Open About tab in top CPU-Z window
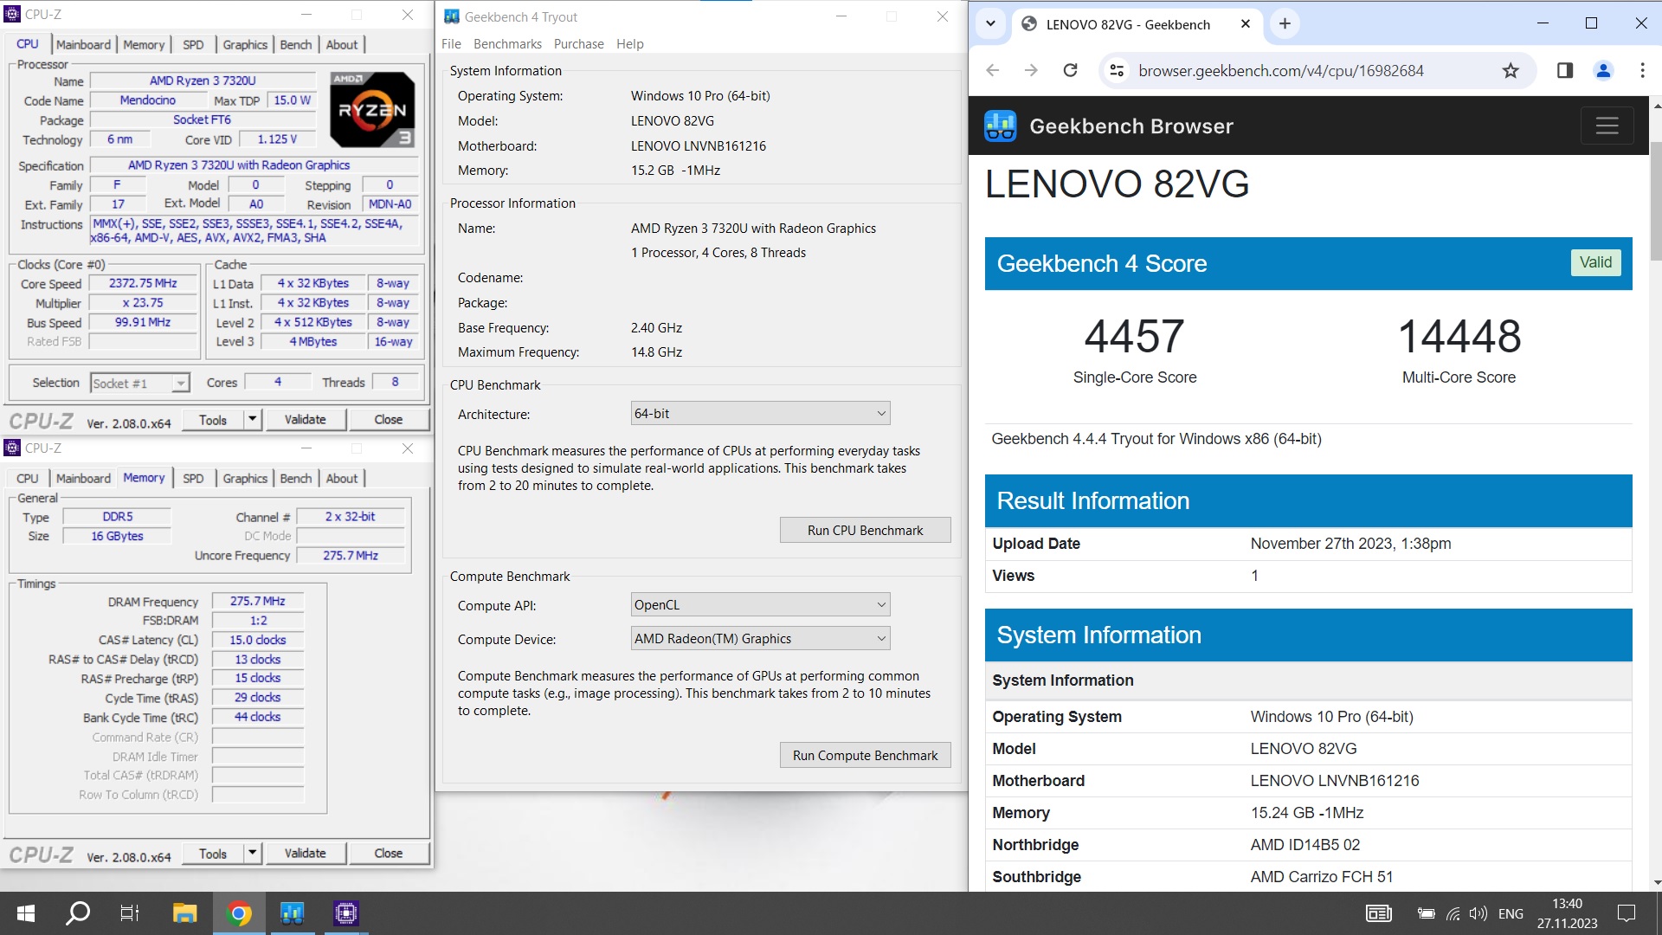 pos(342,45)
